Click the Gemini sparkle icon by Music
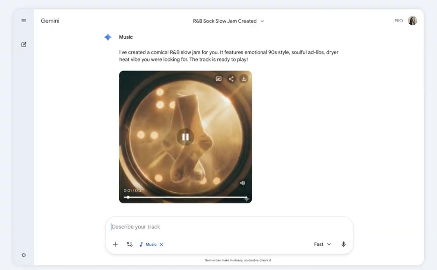The height and width of the screenshot is (270, 437). point(108,37)
